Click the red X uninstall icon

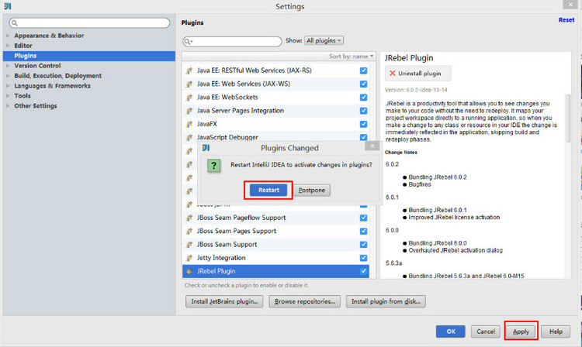393,74
